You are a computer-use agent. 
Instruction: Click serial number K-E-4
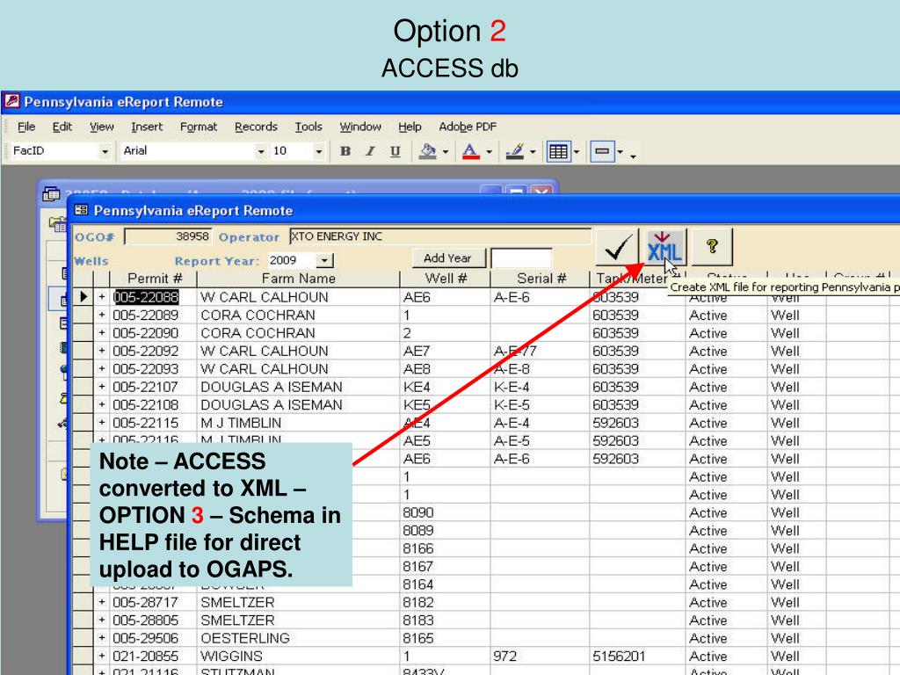tap(512, 387)
